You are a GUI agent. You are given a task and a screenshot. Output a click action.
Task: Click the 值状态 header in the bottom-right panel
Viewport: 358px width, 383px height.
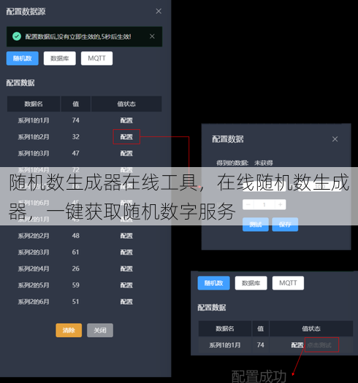click(x=311, y=329)
